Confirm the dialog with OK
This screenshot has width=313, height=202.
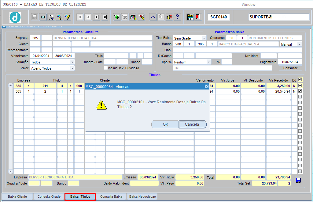[x=165, y=124]
